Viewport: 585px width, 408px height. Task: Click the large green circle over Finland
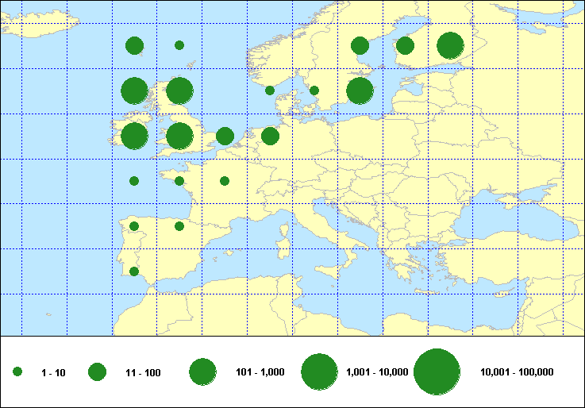point(450,46)
